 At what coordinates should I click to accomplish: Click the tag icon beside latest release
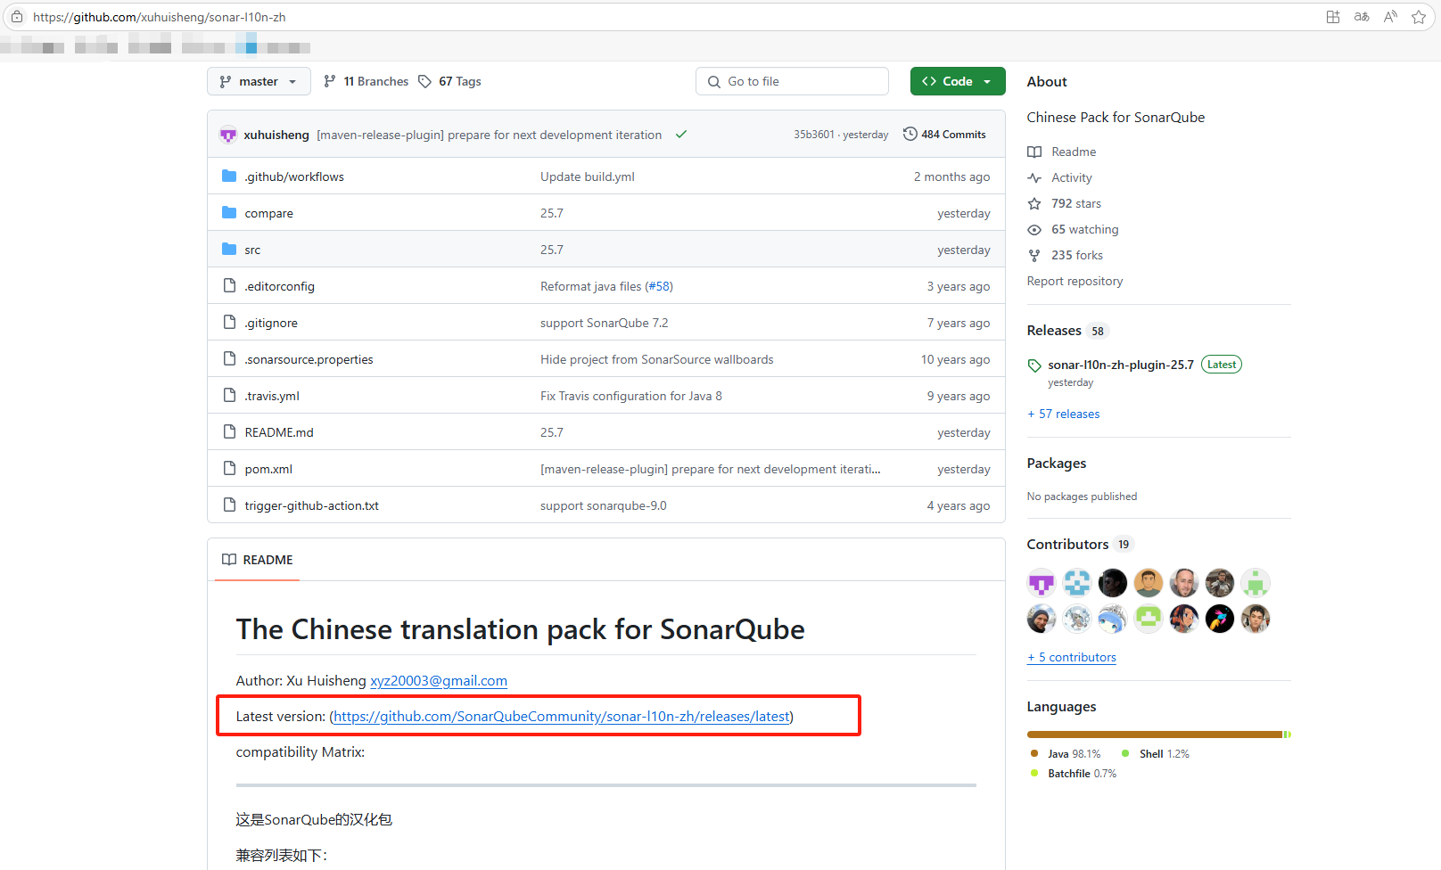(x=1034, y=365)
